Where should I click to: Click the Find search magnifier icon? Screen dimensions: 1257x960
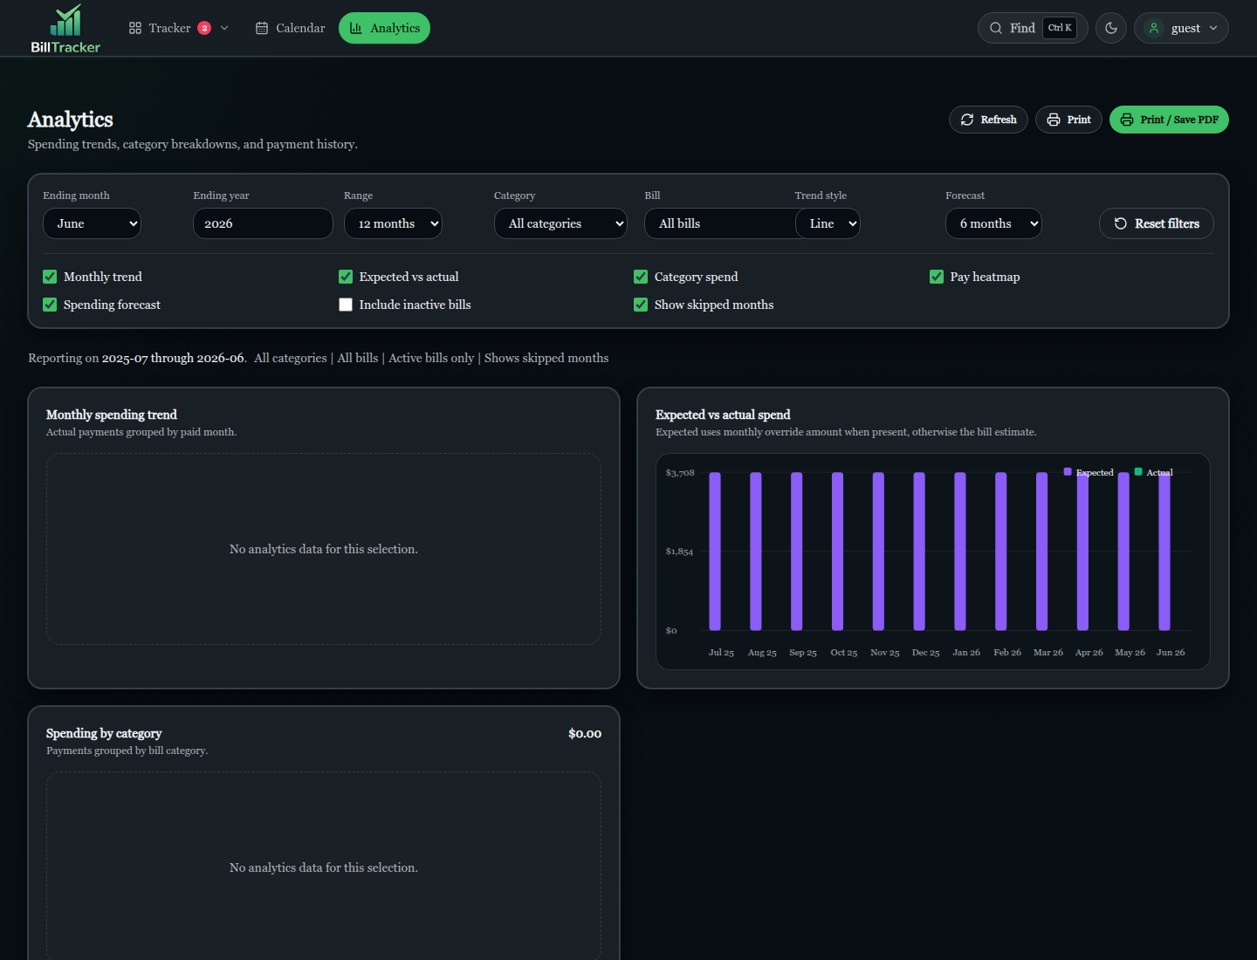point(996,28)
